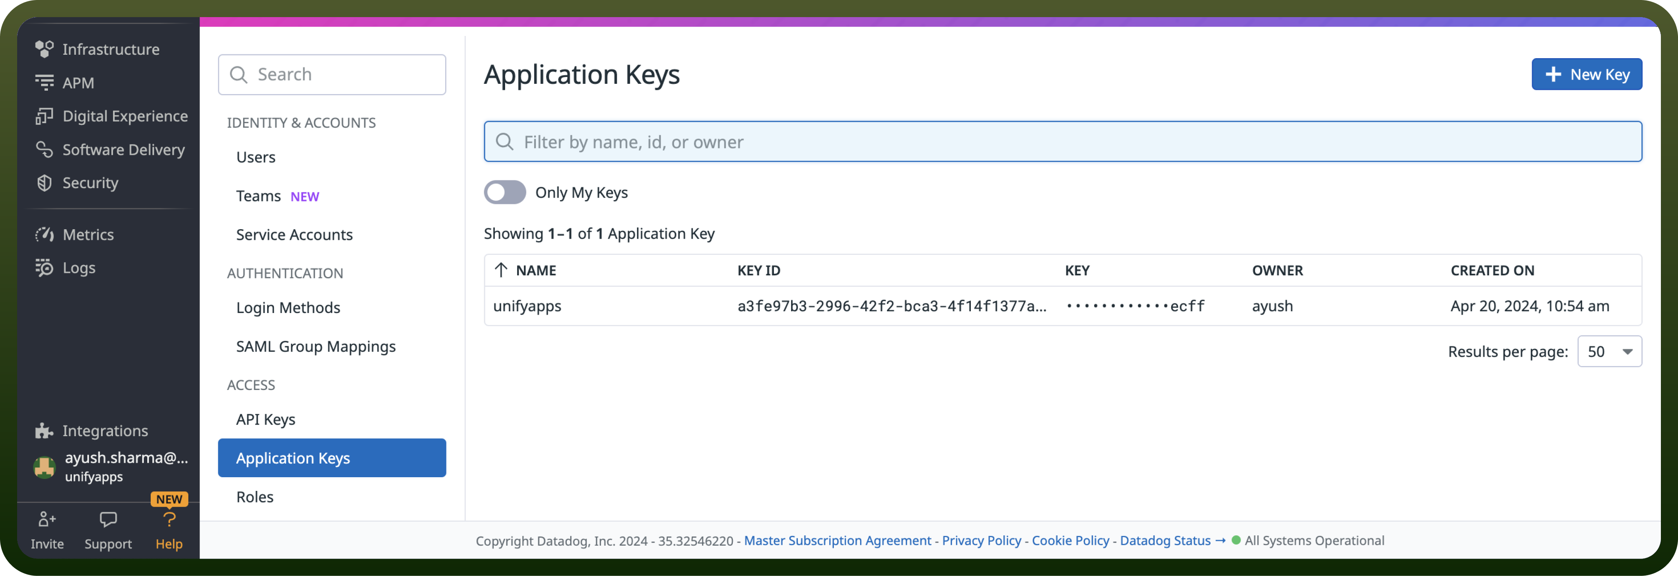Screen dimensions: 1678x576
Task: Select Application Keys menu item
Action: point(332,458)
